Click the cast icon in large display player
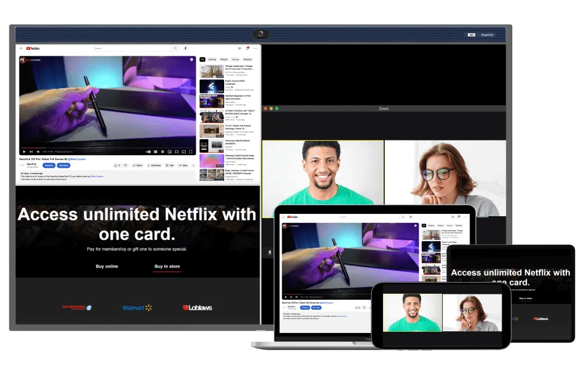587x375 pixels. (x=184, y=152)
